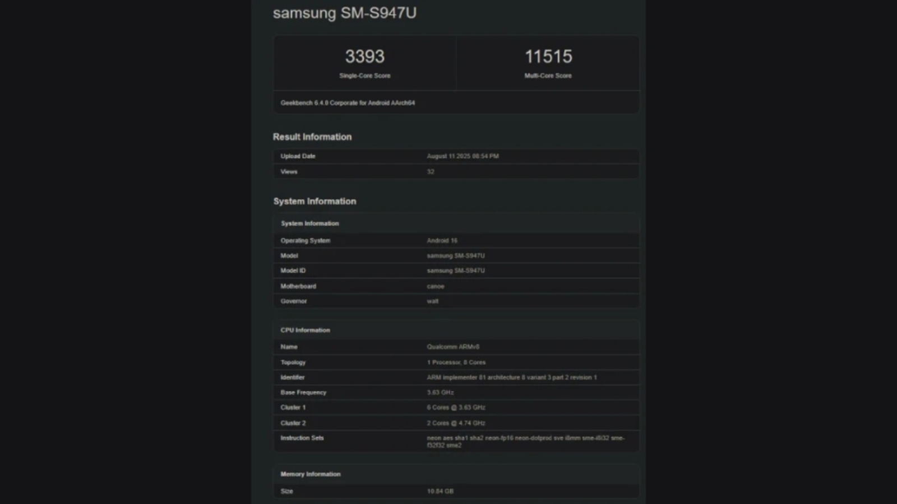Viewport: 897px width, 504px height.
Task: Click the base frequency value '3.63 GHz'
Action: (x=440, y=393)
